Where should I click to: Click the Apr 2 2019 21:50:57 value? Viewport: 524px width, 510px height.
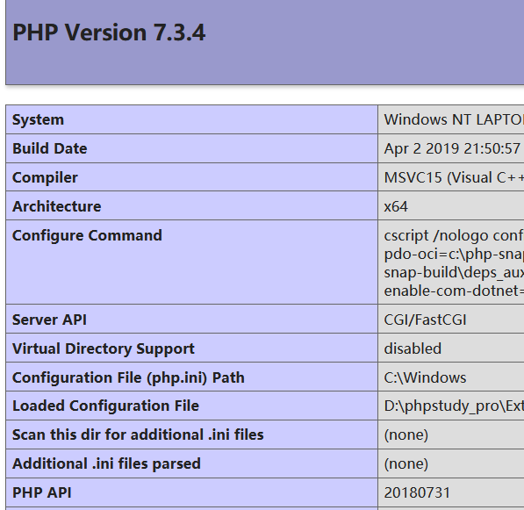click(452, 148)
